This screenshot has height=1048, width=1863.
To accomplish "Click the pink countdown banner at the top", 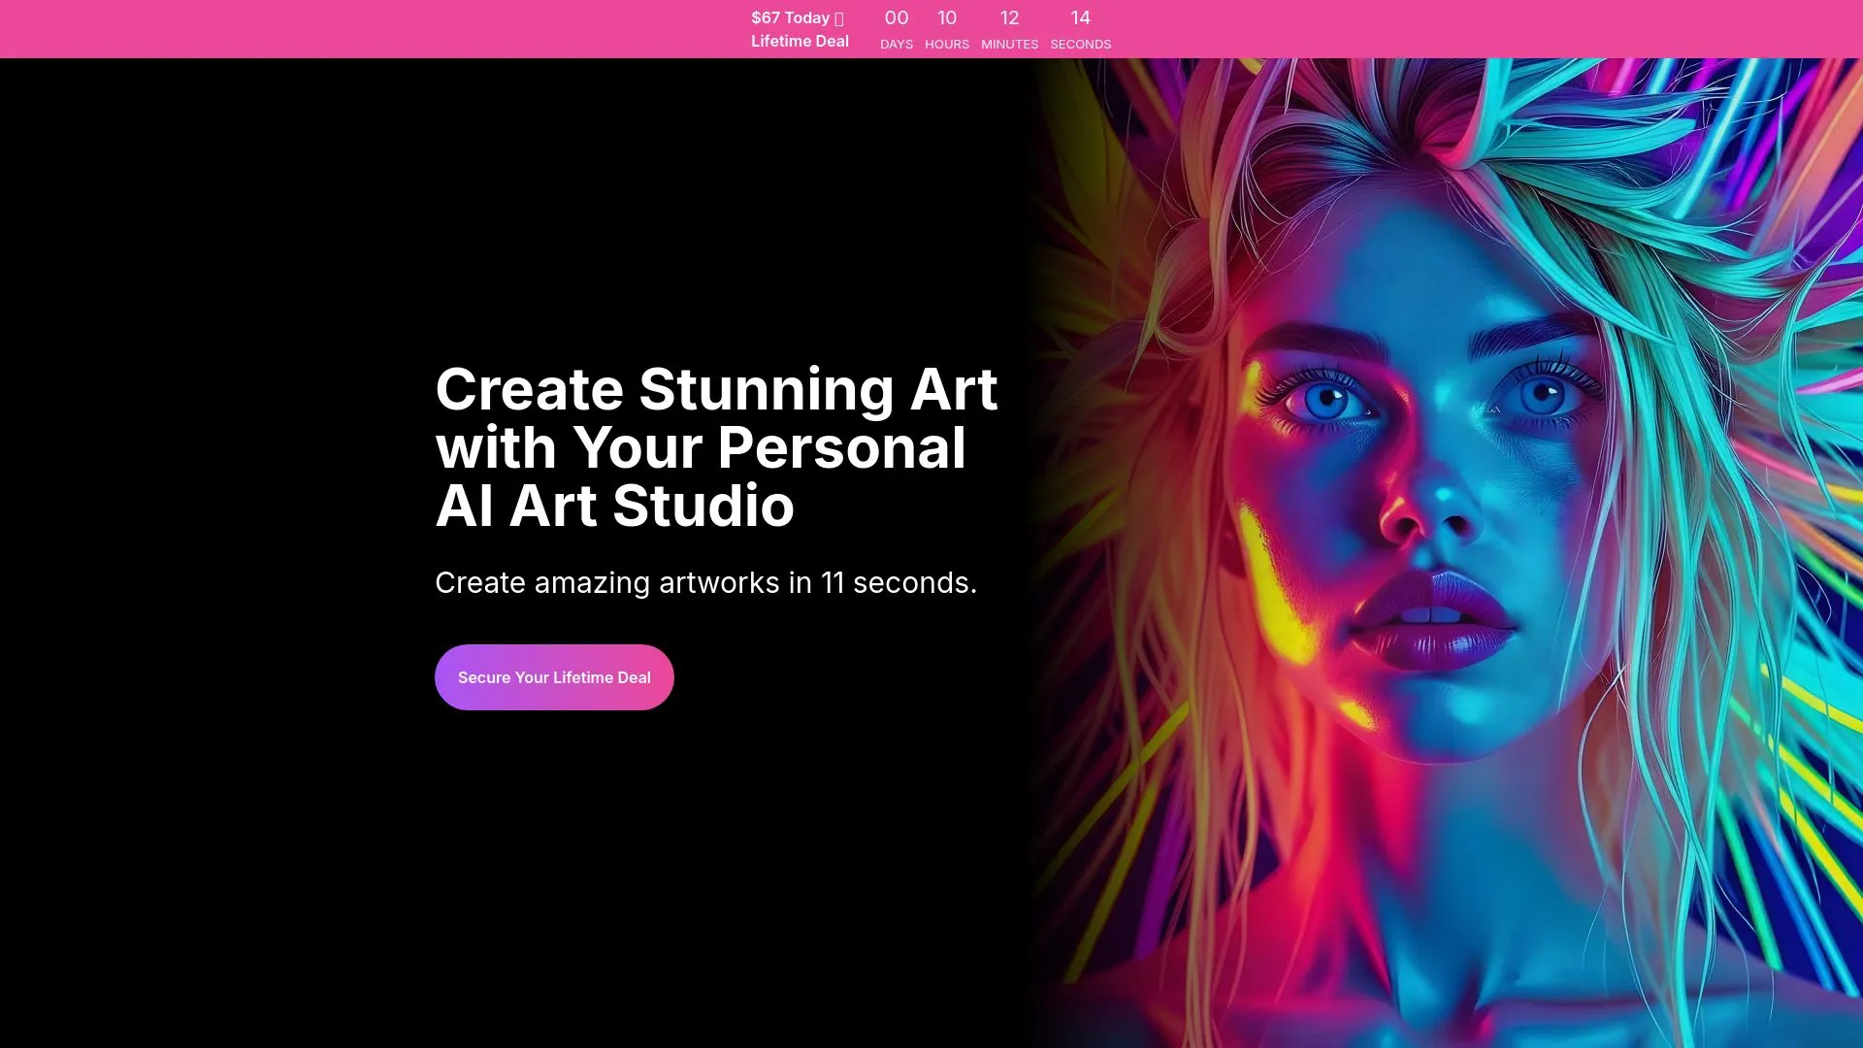I will point(485,28).
